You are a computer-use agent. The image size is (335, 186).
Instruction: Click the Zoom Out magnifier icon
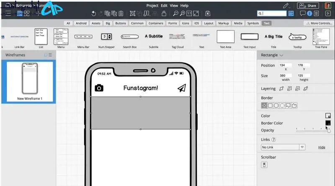click(x=175, y=13)
